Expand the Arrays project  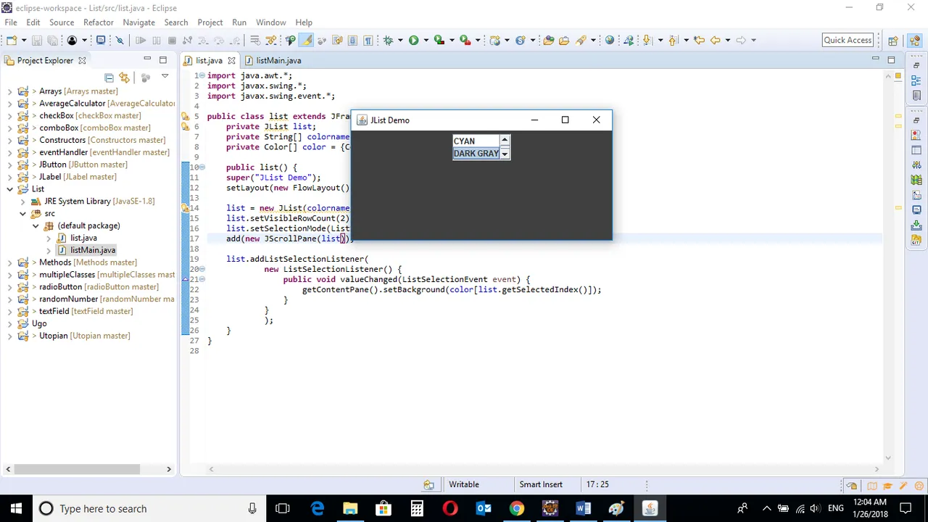tap(10, 91)
